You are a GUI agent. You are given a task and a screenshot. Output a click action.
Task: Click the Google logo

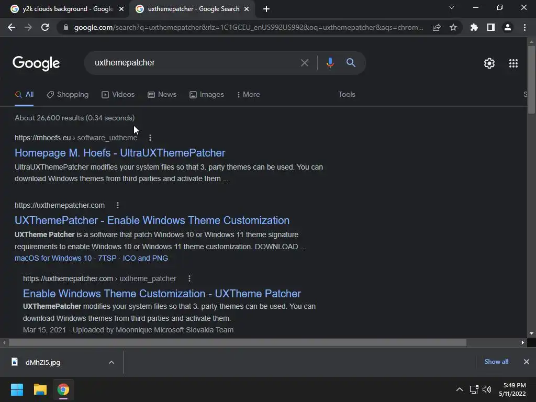[36, 63]
